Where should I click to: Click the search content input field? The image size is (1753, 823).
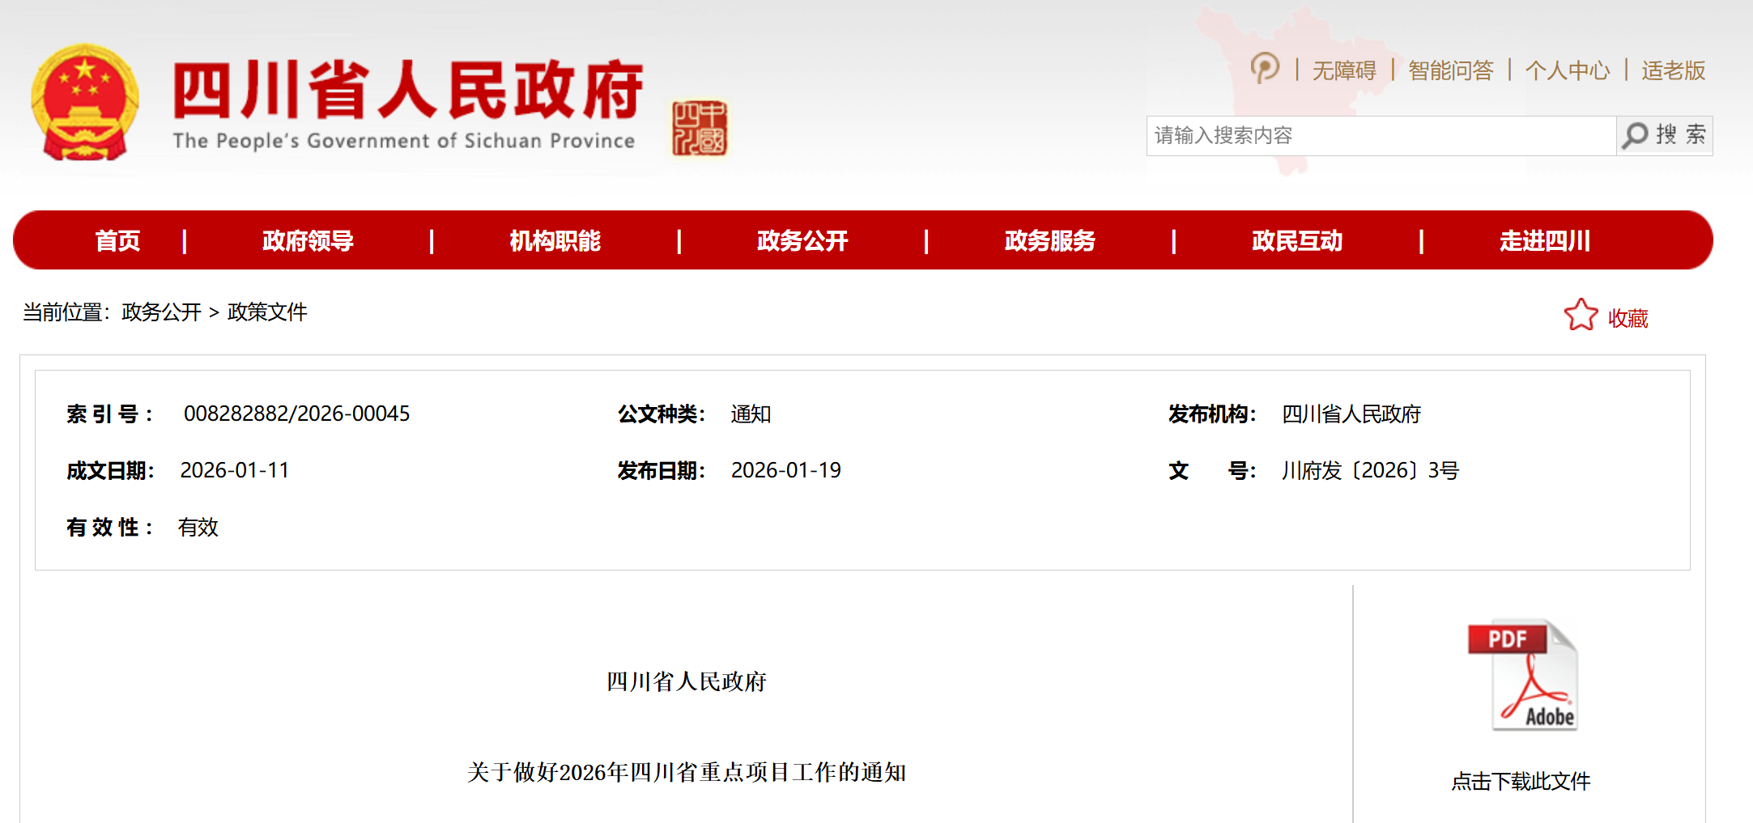[1381, 135]
